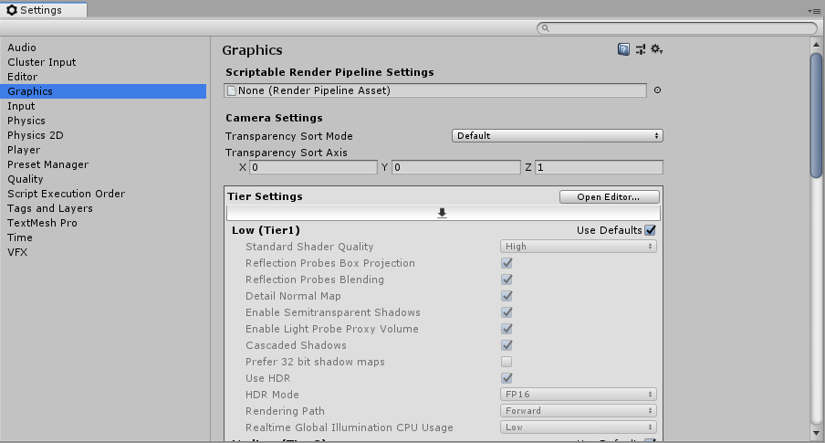Viewport: 825px width, 443px height.
Task: Select Cluster Input settings category
Action: 103,62
